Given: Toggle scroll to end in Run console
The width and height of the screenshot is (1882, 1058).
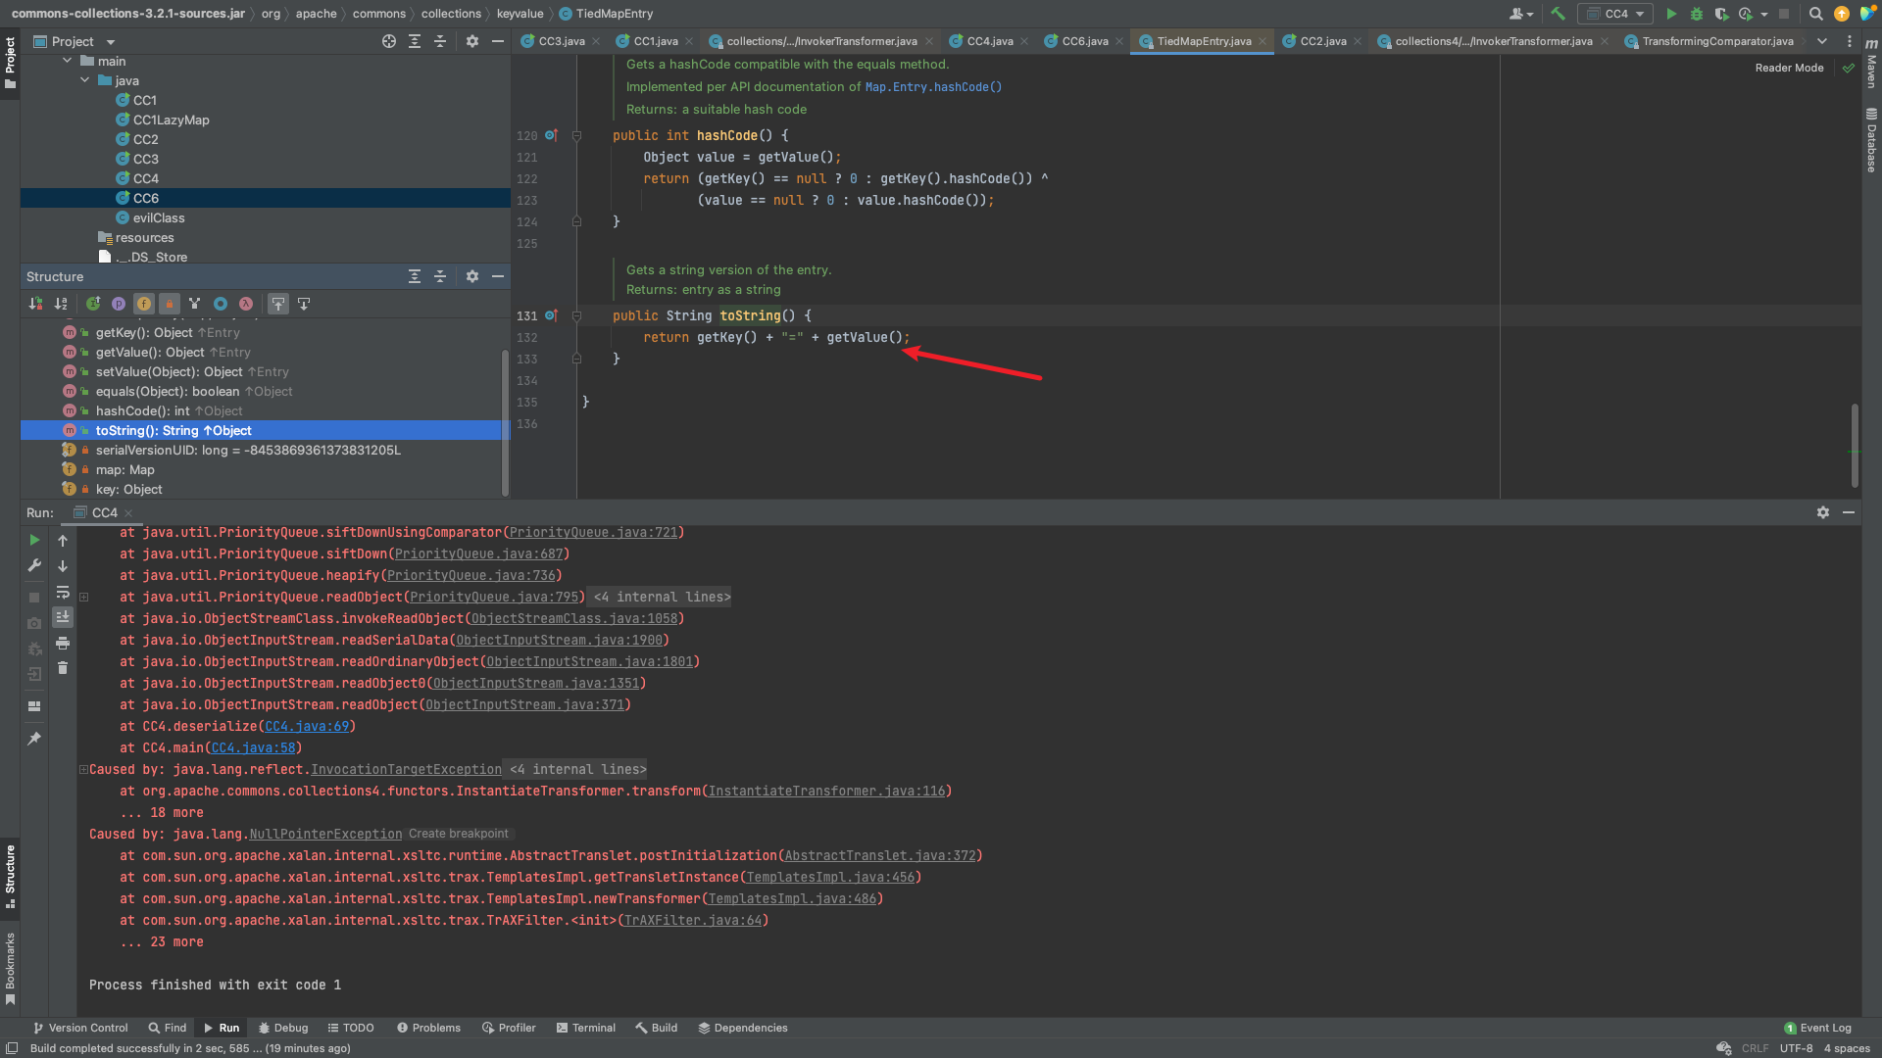Looking at the screenshot, I should pyautogui.click(x=63, y=617).
